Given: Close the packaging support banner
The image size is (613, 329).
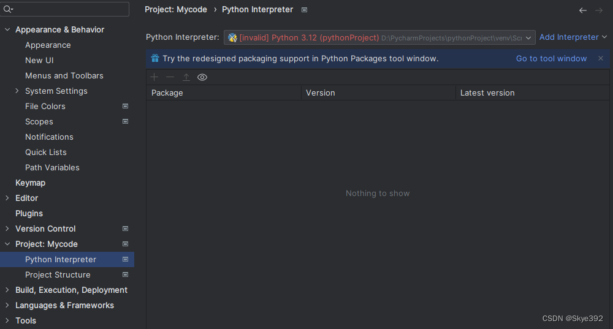Looking at the screenshot, I should [x=601, y=58].
